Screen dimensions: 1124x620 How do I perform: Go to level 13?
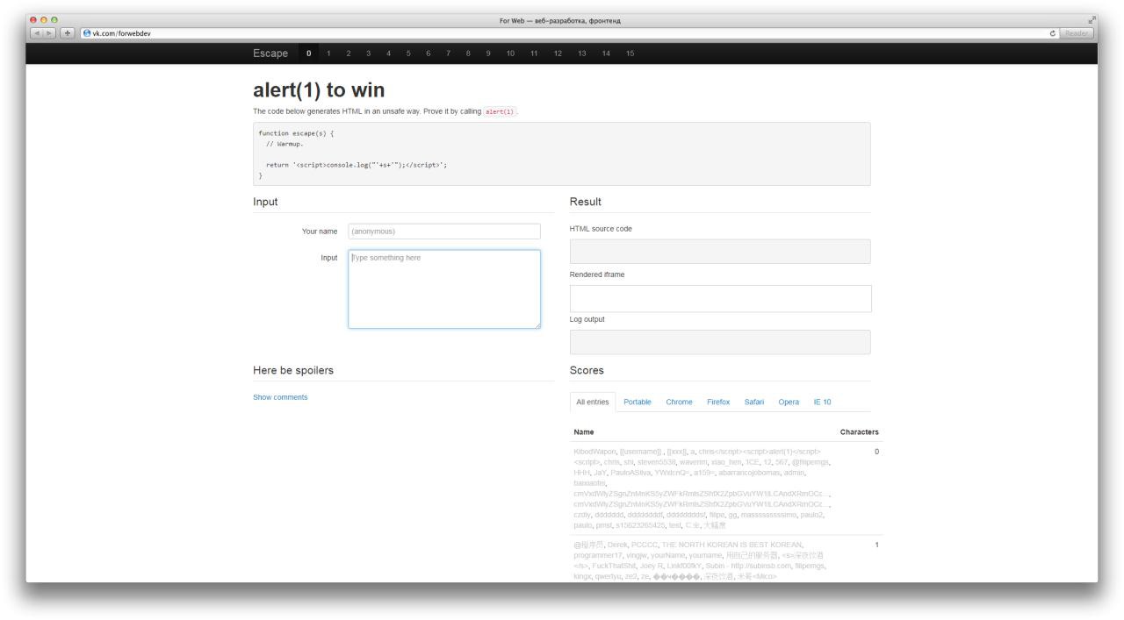tap(581, 53)
